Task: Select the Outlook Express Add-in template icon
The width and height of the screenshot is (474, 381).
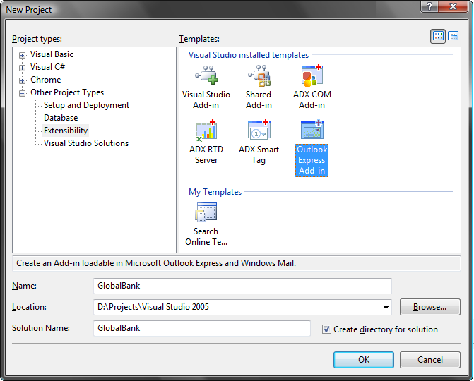Action: click(x=312, y=130)
